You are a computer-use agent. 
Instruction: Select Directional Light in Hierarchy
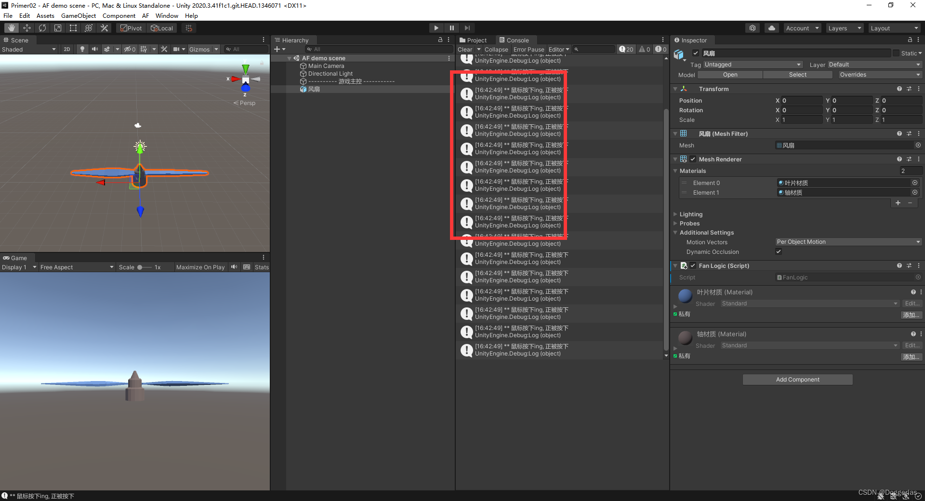click(x=330, y=74)
